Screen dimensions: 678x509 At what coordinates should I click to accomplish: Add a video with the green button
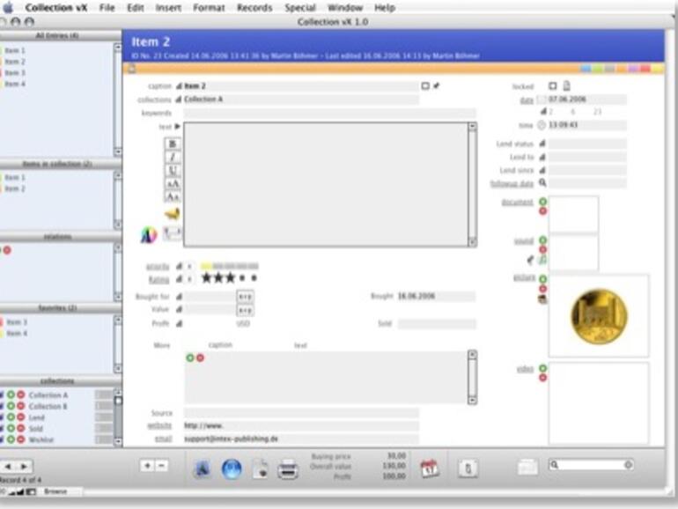click(542, 368)
